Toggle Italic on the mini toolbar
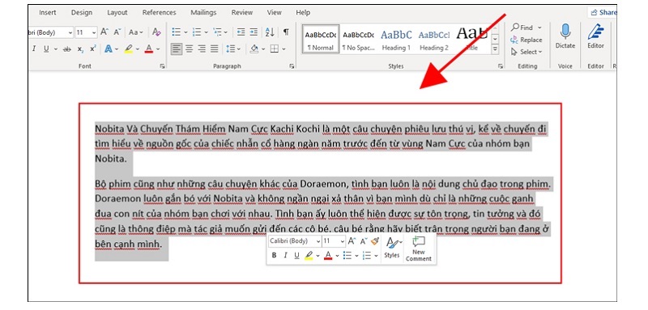Image resolution: width=648 pixels, height=310 pixels. [x=285, y=256]
